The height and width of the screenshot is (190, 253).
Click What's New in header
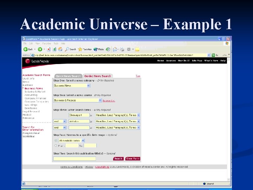pos(211,61)
